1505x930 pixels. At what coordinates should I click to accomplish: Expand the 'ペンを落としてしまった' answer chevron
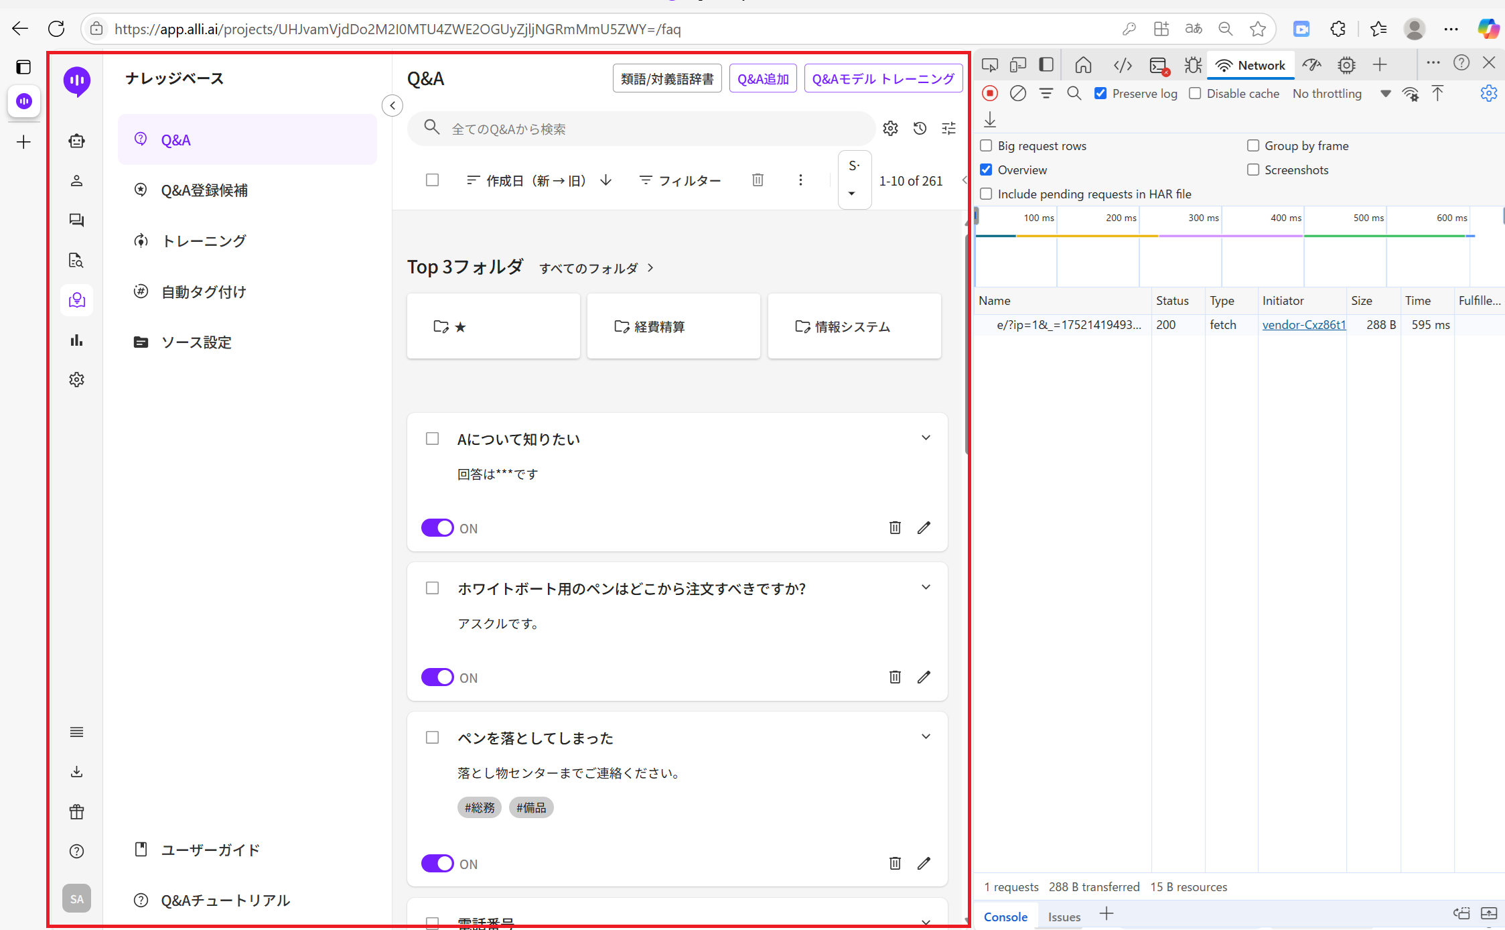click(926, 737)
